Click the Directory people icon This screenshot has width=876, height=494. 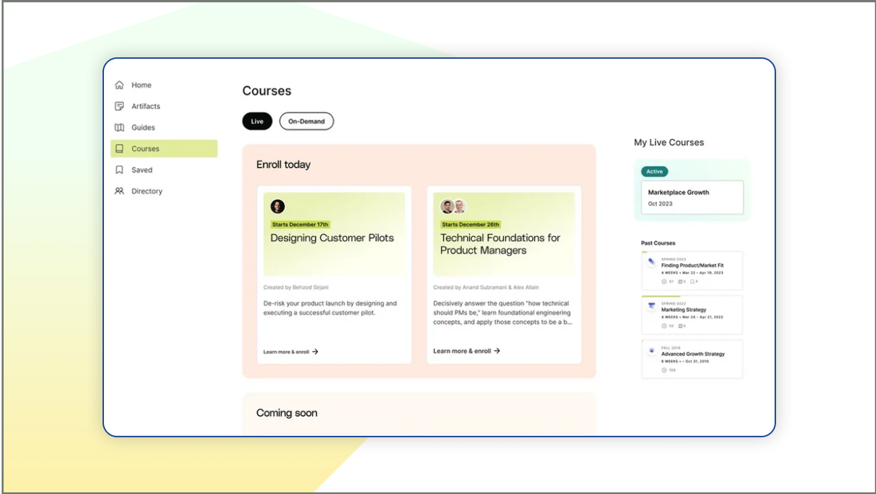click(119, 191)
